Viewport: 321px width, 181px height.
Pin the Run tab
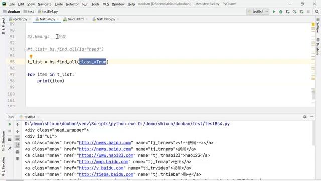[10, 148]
